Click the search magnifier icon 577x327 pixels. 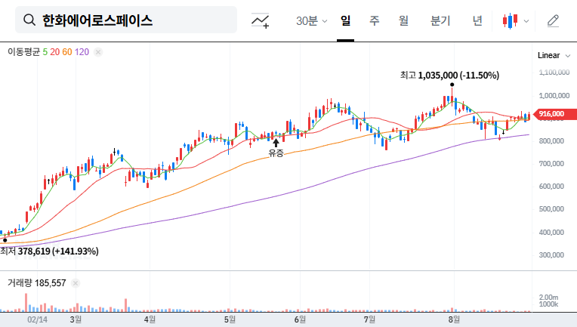(29, 20)
